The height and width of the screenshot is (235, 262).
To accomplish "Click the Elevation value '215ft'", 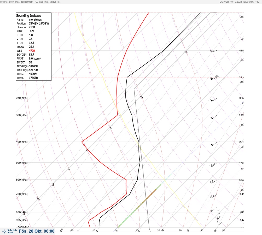I will point(32,27).
